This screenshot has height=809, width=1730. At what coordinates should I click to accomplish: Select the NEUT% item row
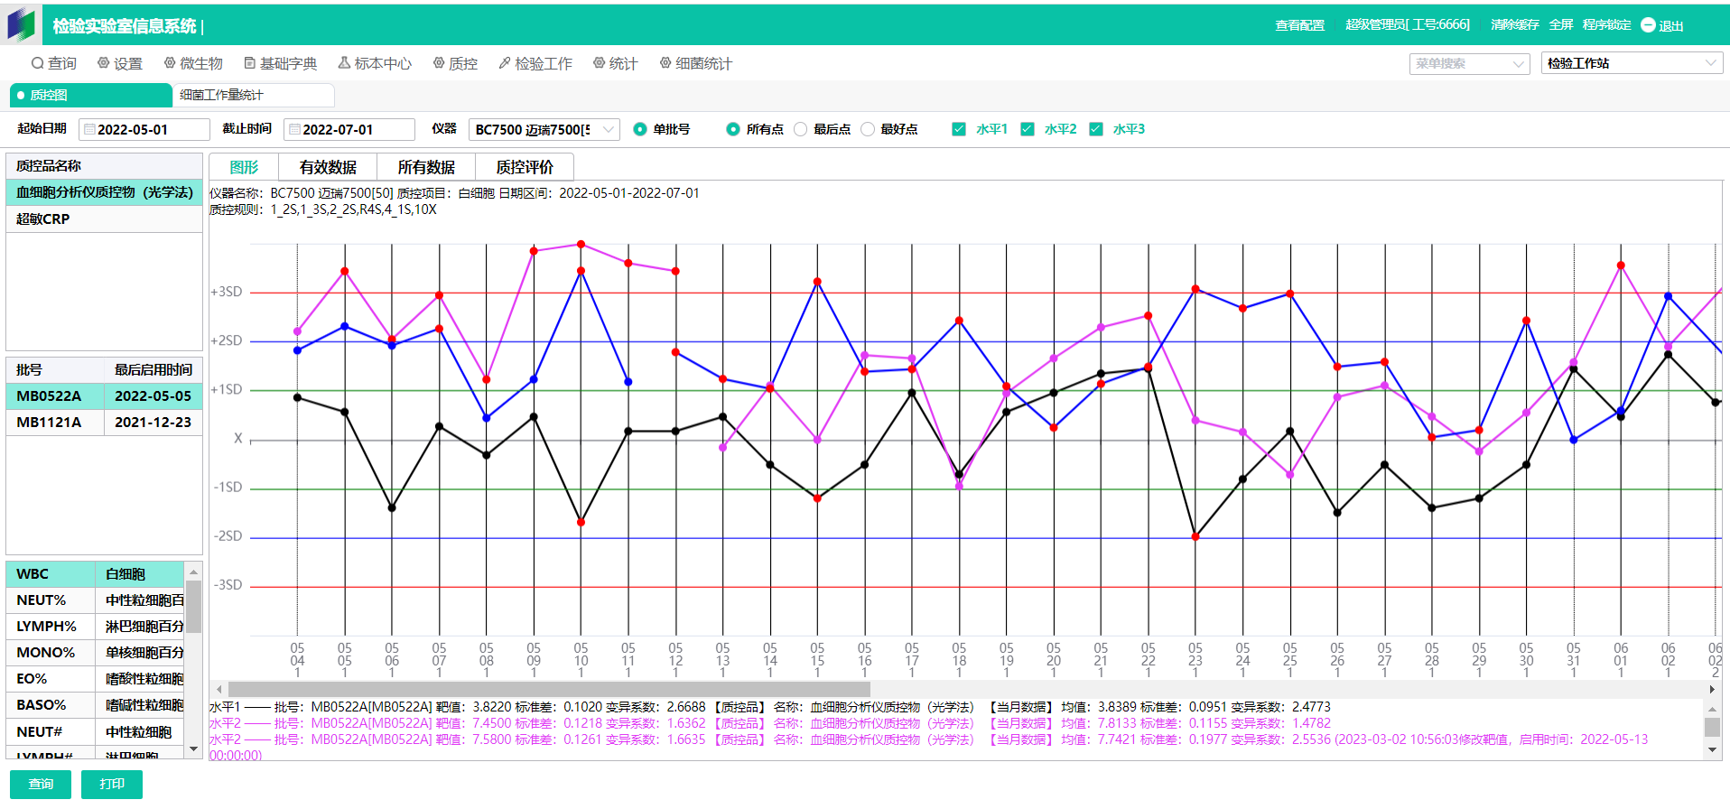96,600
